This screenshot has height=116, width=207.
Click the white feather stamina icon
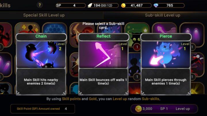(90, 5)
